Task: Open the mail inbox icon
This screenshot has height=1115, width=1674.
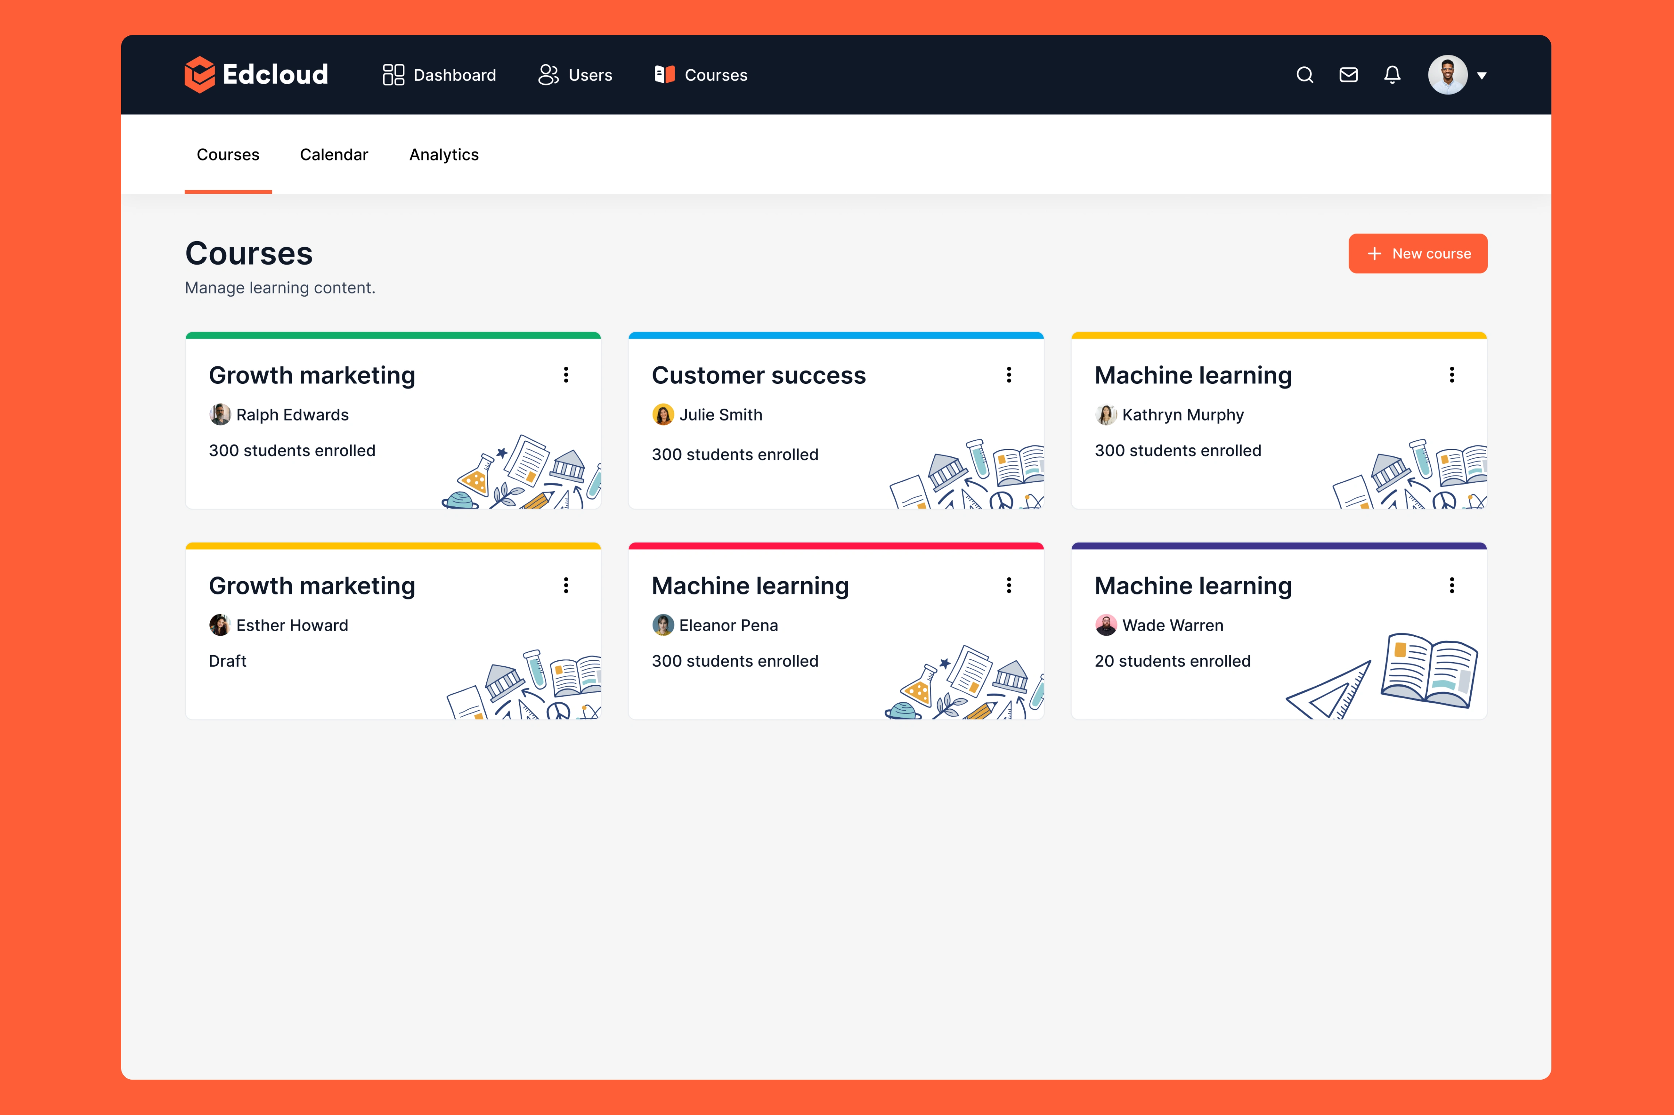Action: click(1348, 75)
